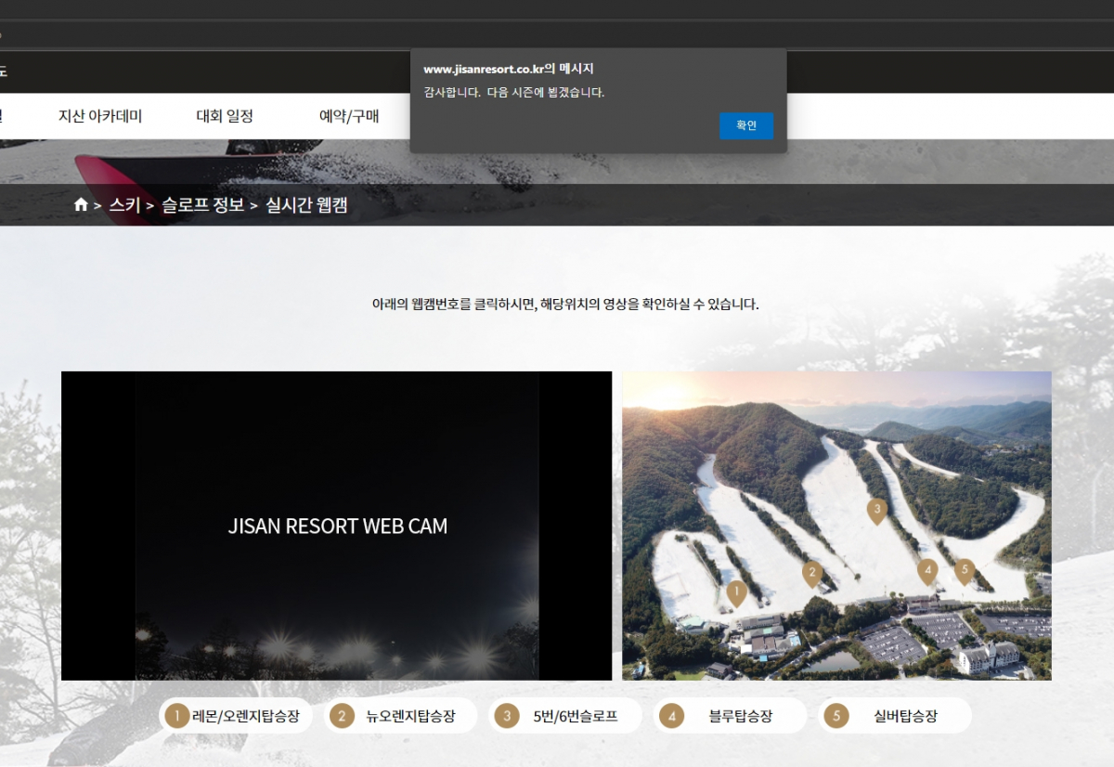
Task: Open the 지산 아카데미 menu
Action: pos(100,116)
